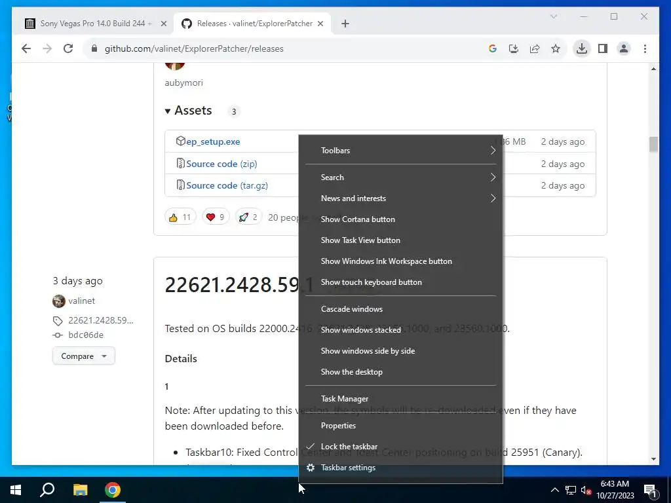Close the Sony Vegas Pro tab
This screenshot has width=671, height=503.
point(163,24)
